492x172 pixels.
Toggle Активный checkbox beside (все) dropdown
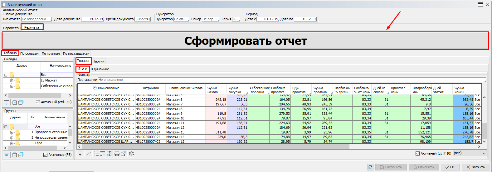pos(417,153)
